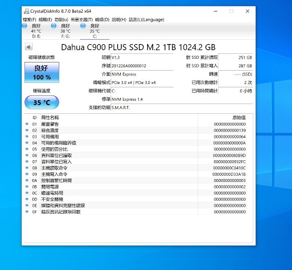Close the CrystalDiskInfo window
292x270 pixels.
[x=247, y=11]
